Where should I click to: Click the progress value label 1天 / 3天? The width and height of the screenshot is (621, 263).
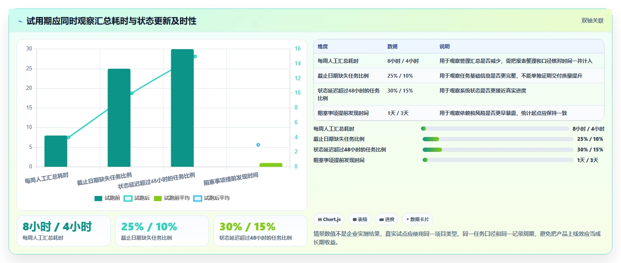pos(588,160)
